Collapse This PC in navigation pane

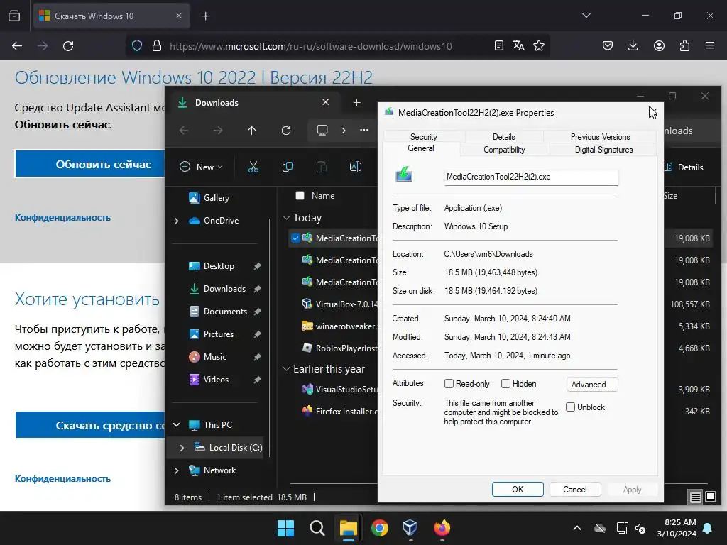pos(177,425)
